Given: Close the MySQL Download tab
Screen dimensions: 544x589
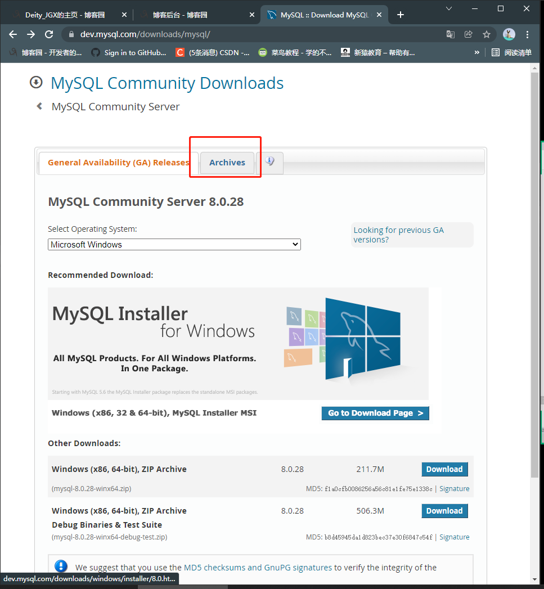Looking at the screenshot, I should coord(379,15).
